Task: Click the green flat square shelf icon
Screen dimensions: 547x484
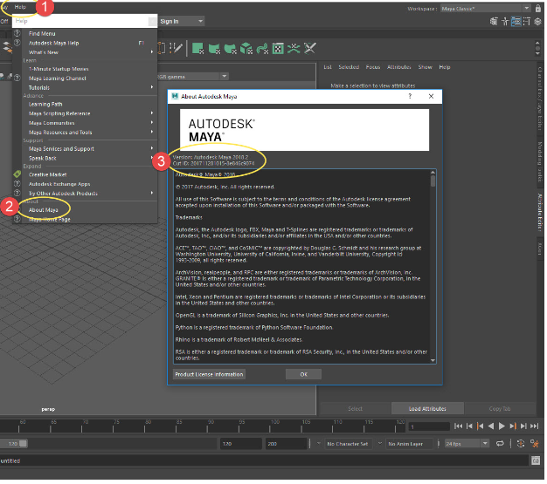Action: point(197,49)
